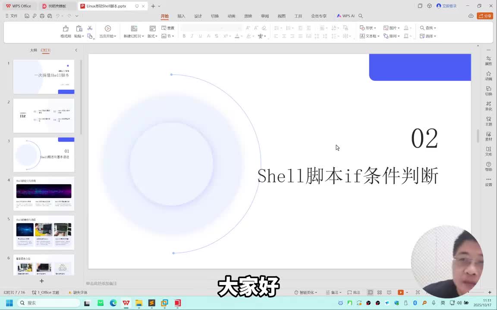Open the Materials (素材) sidebar icon

488,136
